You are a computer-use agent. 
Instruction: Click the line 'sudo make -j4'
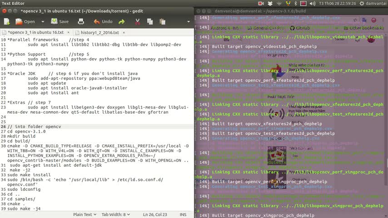click(24, 208)
